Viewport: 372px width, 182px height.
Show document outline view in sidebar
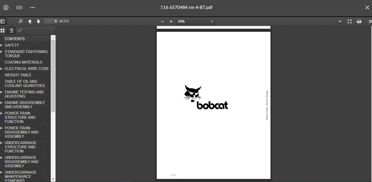[x=11, y=31]
